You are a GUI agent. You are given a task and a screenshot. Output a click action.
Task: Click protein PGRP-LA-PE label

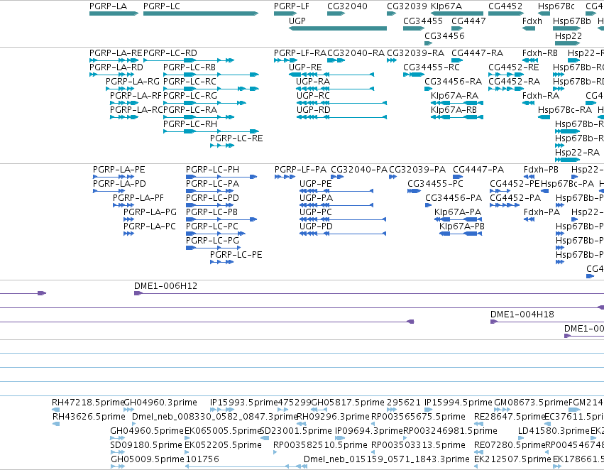coord(119,170)
